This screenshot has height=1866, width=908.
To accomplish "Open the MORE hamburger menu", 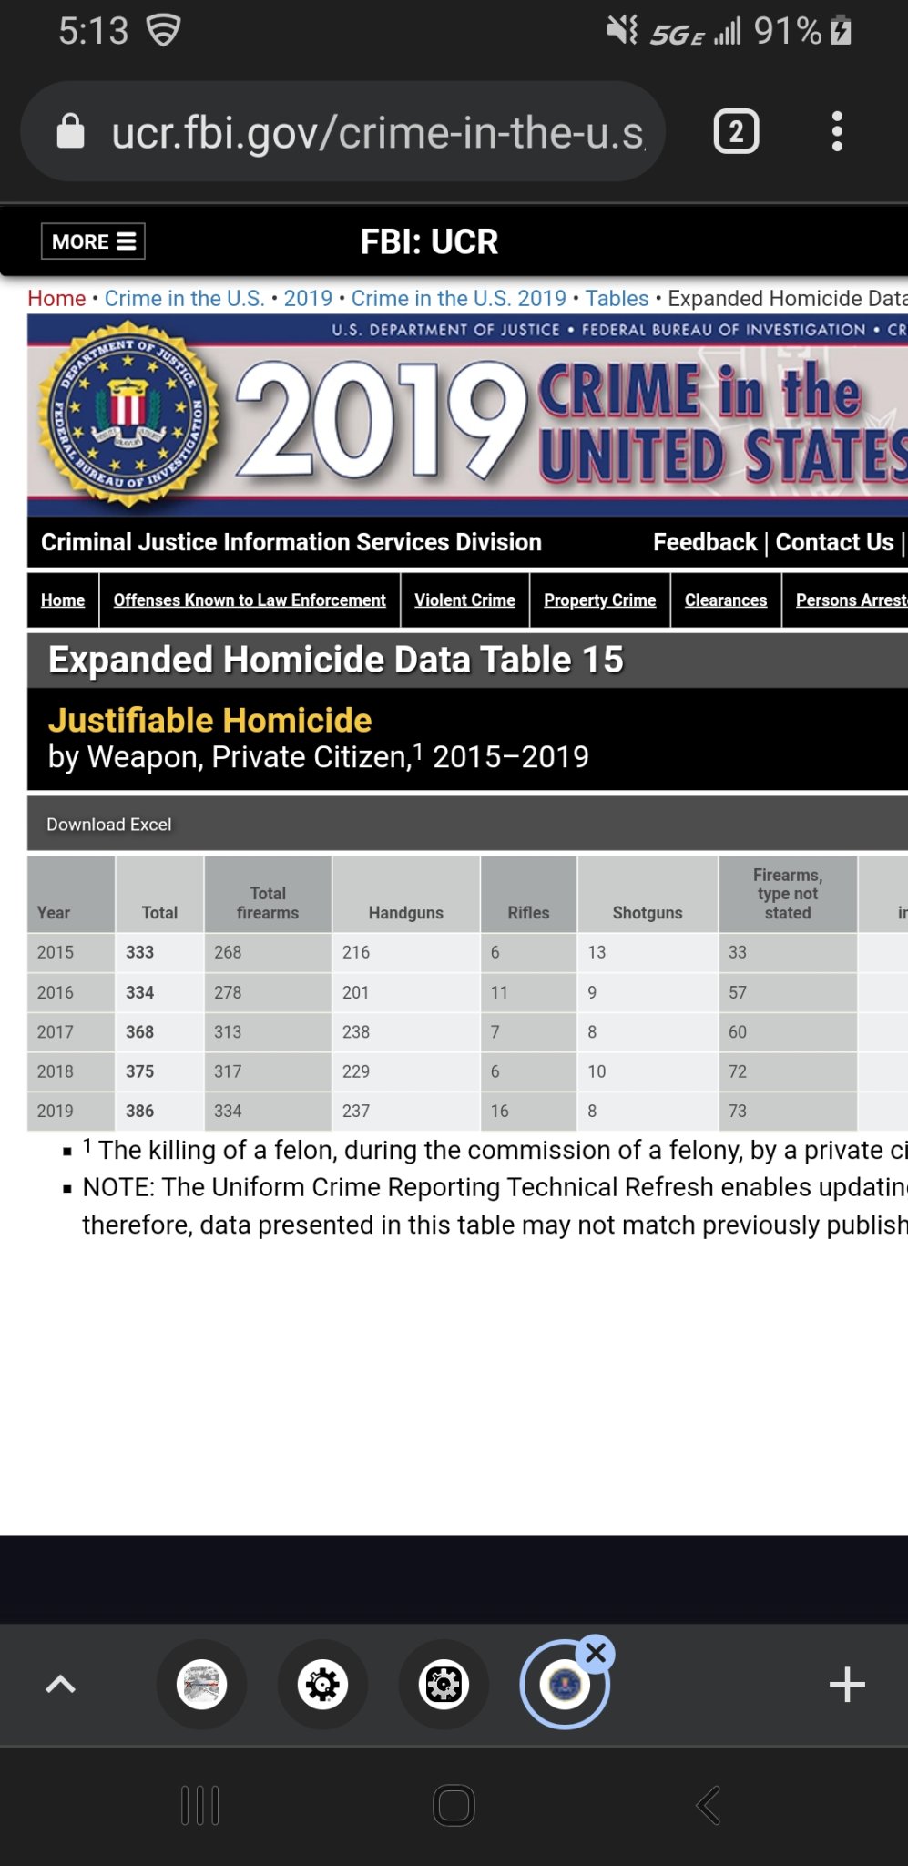I will click(93, 241).
